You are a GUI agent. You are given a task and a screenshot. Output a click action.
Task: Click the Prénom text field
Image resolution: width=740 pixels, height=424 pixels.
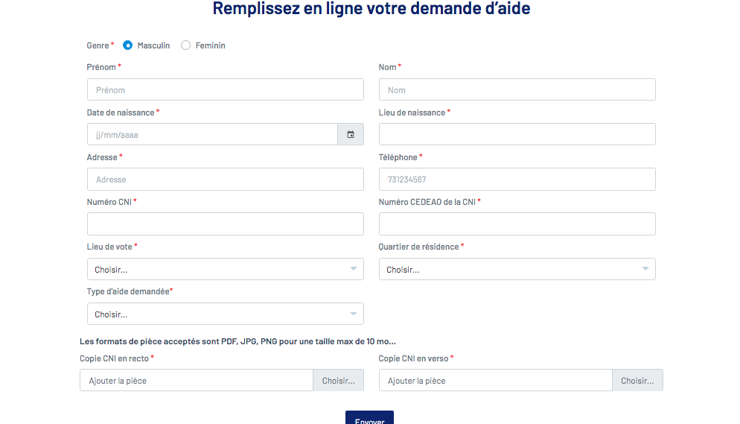pos(225,89)
